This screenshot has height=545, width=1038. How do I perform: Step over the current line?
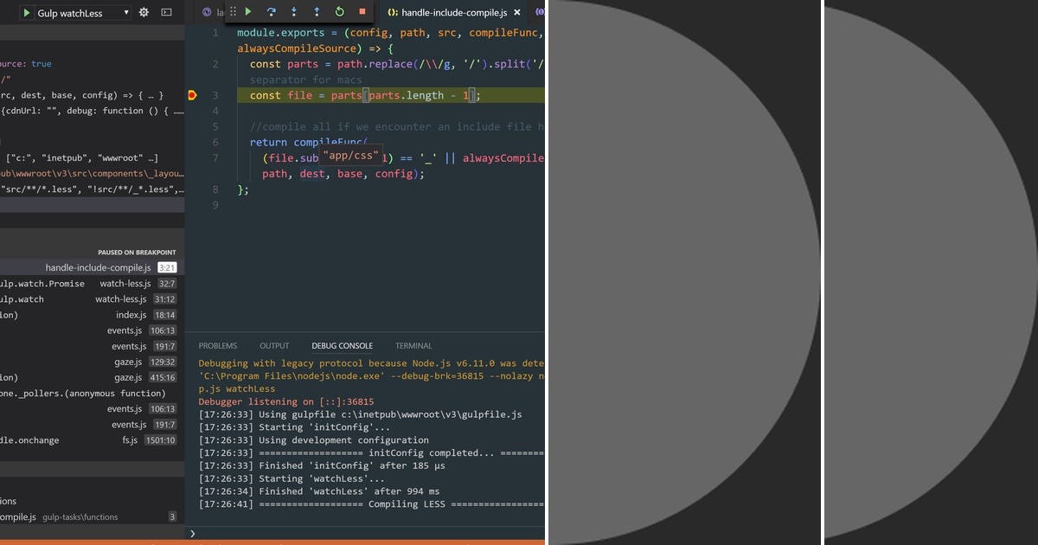[x=272, y=11]
